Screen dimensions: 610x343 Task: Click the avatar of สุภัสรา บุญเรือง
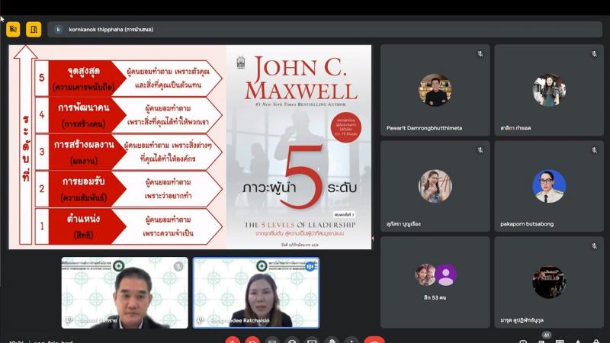[435, 186]
